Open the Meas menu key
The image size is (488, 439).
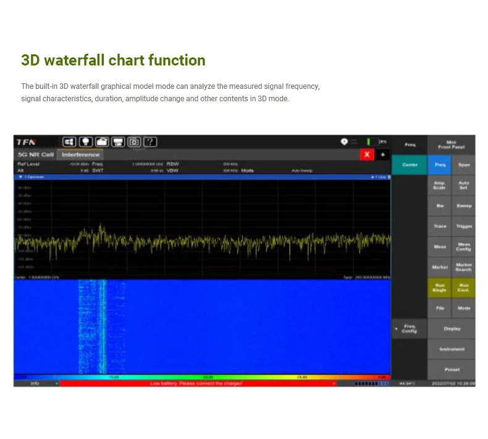tap(440, 247)
